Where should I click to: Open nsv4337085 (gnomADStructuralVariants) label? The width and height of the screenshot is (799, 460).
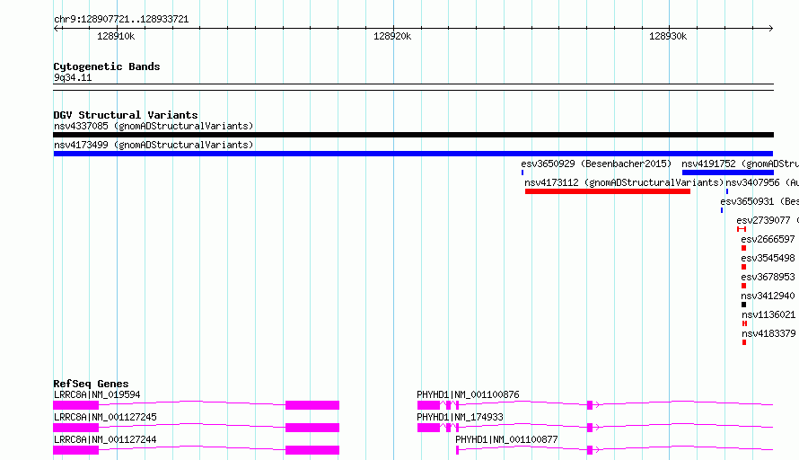pyautogui.click(x=154, y=126)
